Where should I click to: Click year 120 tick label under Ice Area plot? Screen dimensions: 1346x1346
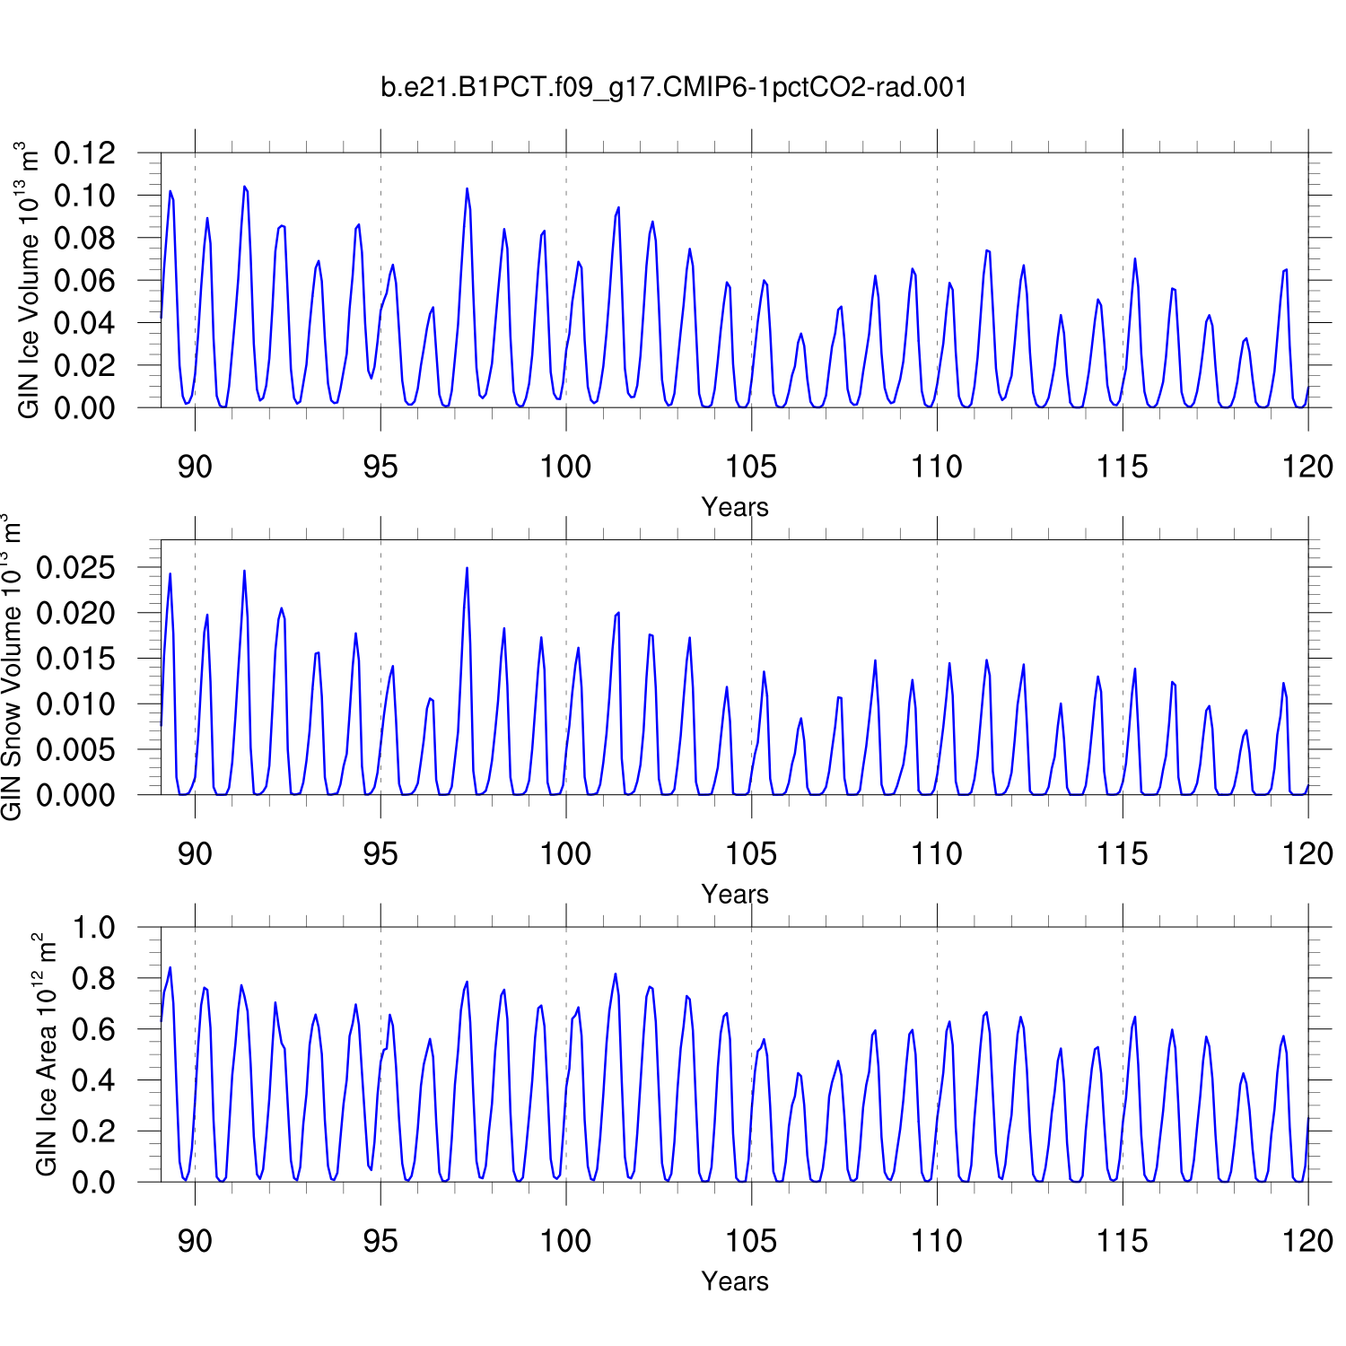[1307, 1241]
